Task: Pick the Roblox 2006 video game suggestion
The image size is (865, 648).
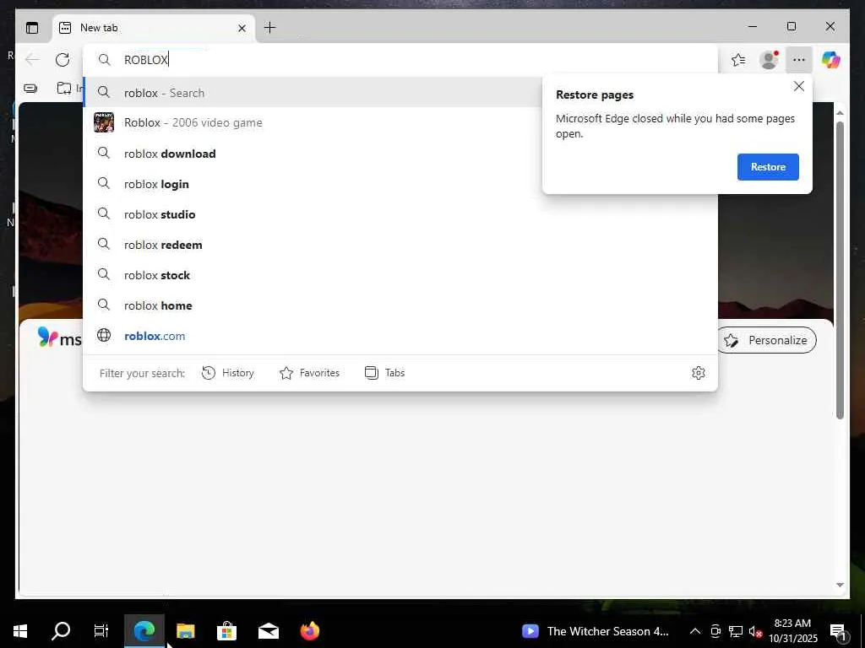Action: coord(313,123)
